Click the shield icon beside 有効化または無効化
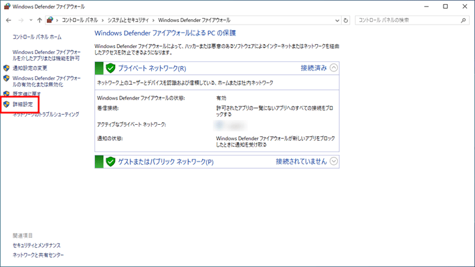Screen dimensions: 475x267 pyautogui.click(x=7, y=78)
